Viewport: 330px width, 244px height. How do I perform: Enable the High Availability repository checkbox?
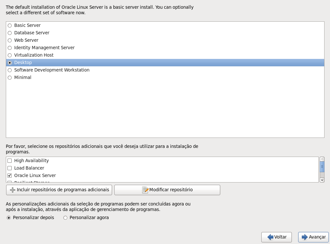coord(9,161)
